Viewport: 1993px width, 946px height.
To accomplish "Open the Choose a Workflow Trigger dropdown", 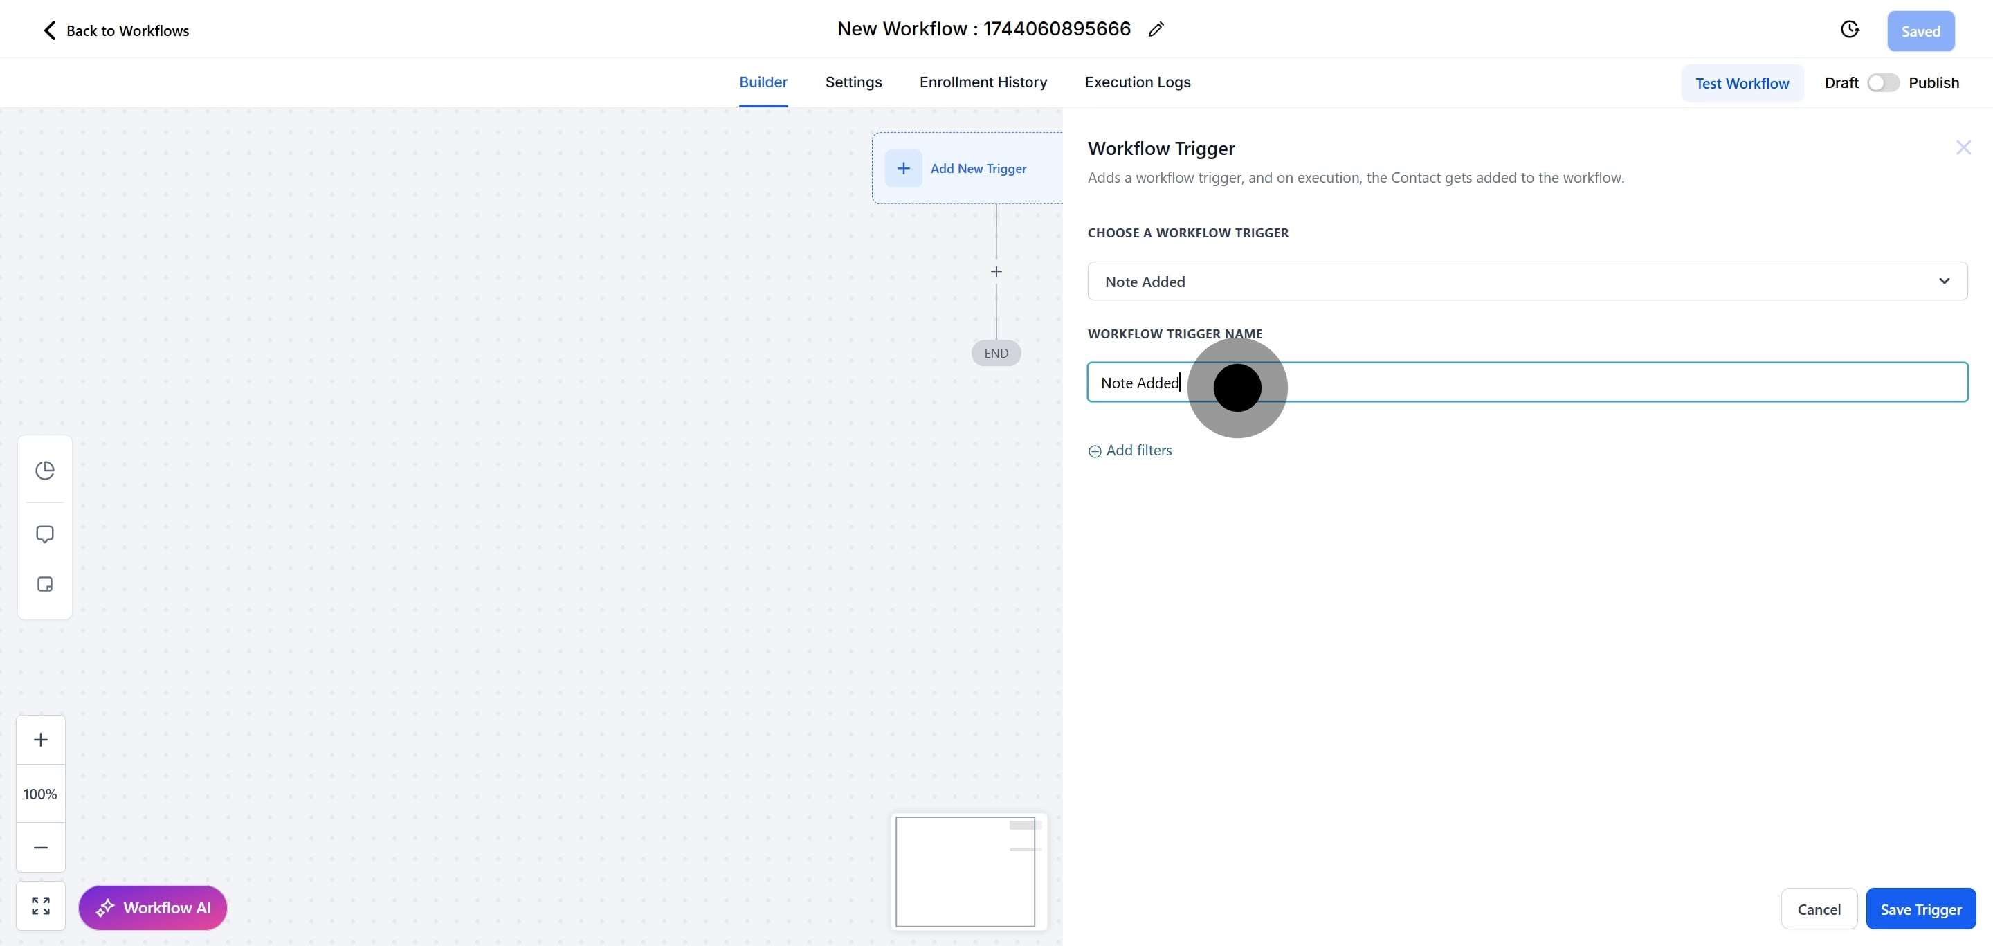I will pos(1527,282).
